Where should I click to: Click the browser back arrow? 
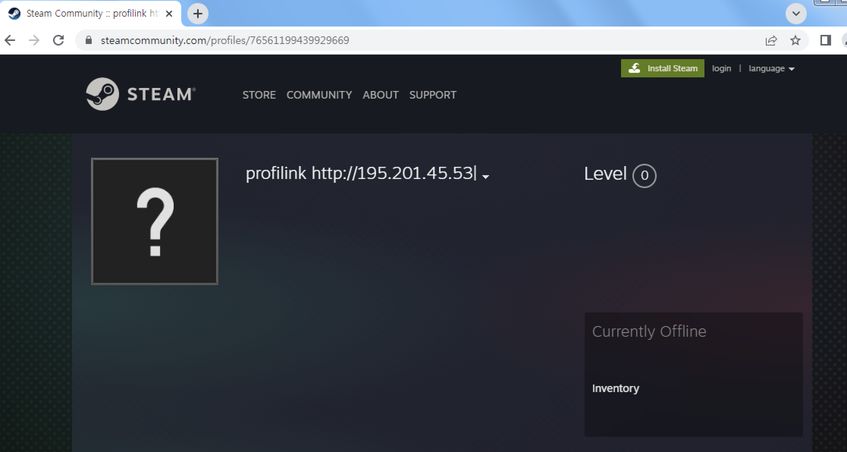(x=11, y=40)
